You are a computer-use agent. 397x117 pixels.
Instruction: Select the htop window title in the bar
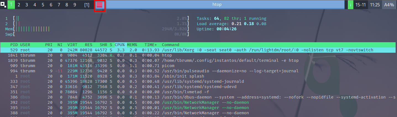click(x=217, y=5)
